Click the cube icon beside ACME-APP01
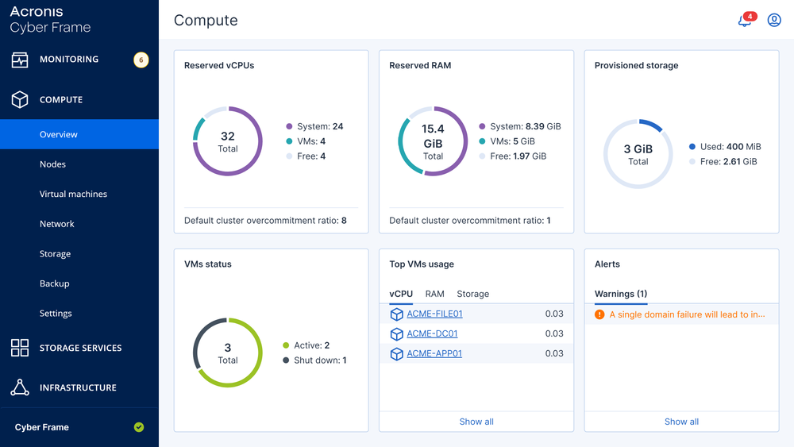This screenshot has width=794, height=447. tap(396, 354)
